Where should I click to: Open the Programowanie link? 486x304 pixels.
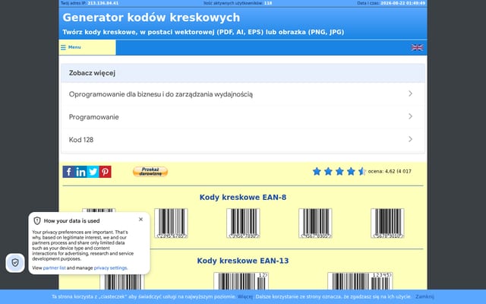(x=93, y=117)
